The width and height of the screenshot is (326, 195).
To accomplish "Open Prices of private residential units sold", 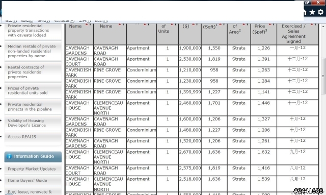I will tap(28, 90).
